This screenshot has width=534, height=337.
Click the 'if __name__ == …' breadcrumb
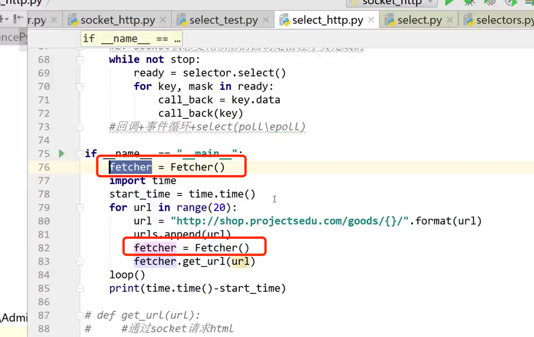coord(132,39)
